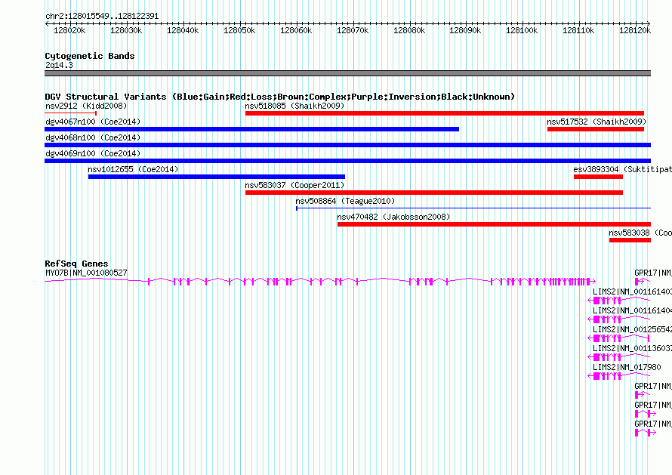The width and height of the screenshot is (672, 475).
Task: Select the 128050k ruler tick label
Action: (239, 30)
